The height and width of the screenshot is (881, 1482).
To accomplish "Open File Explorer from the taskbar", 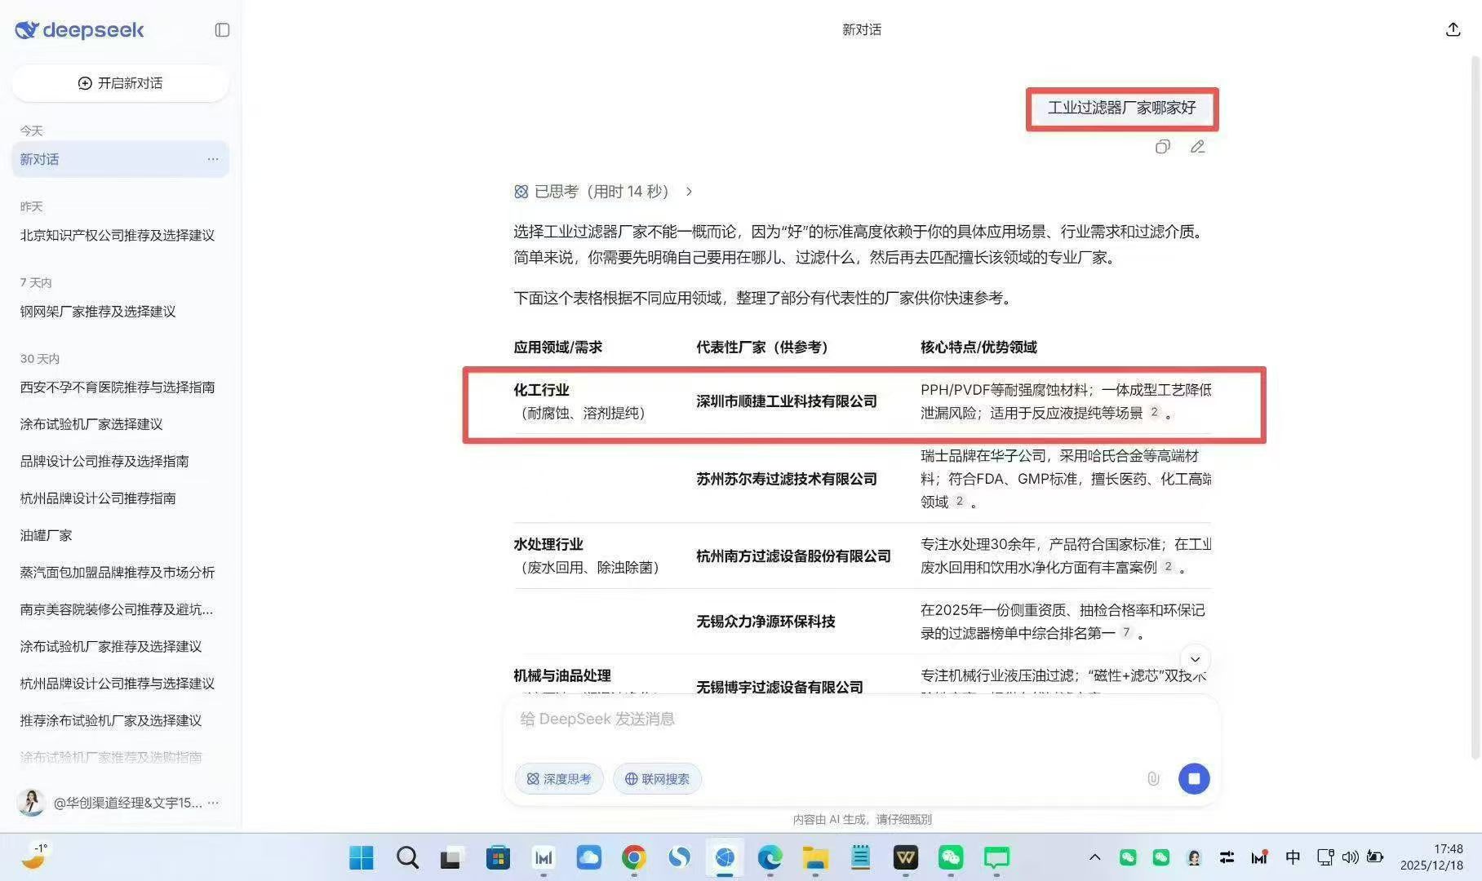I will (x=815, y=857).
